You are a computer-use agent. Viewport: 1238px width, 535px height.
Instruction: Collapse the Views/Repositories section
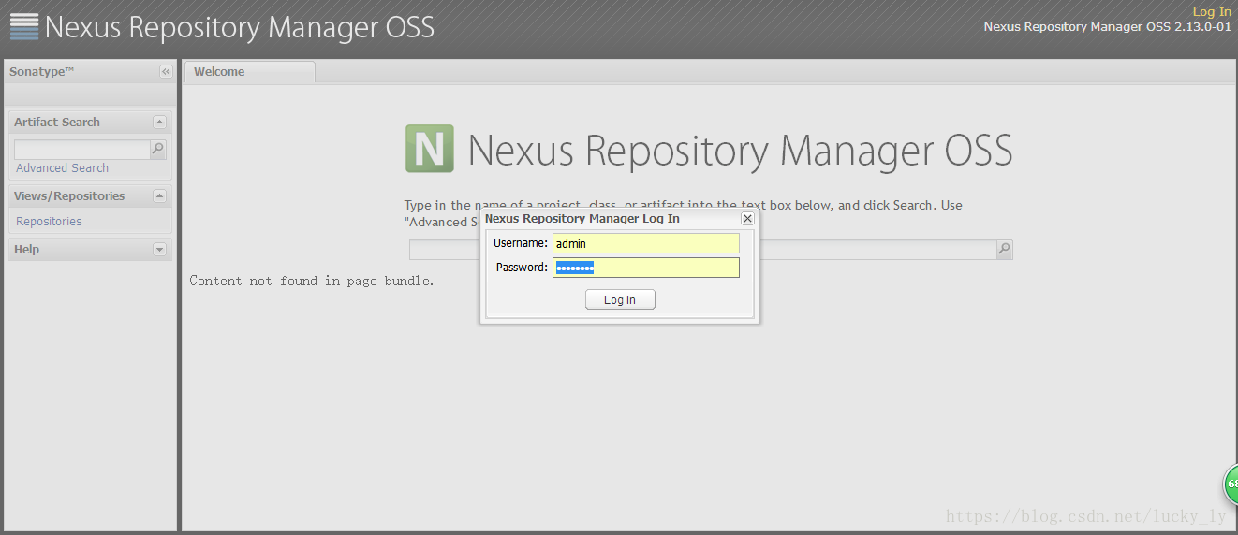159,196
